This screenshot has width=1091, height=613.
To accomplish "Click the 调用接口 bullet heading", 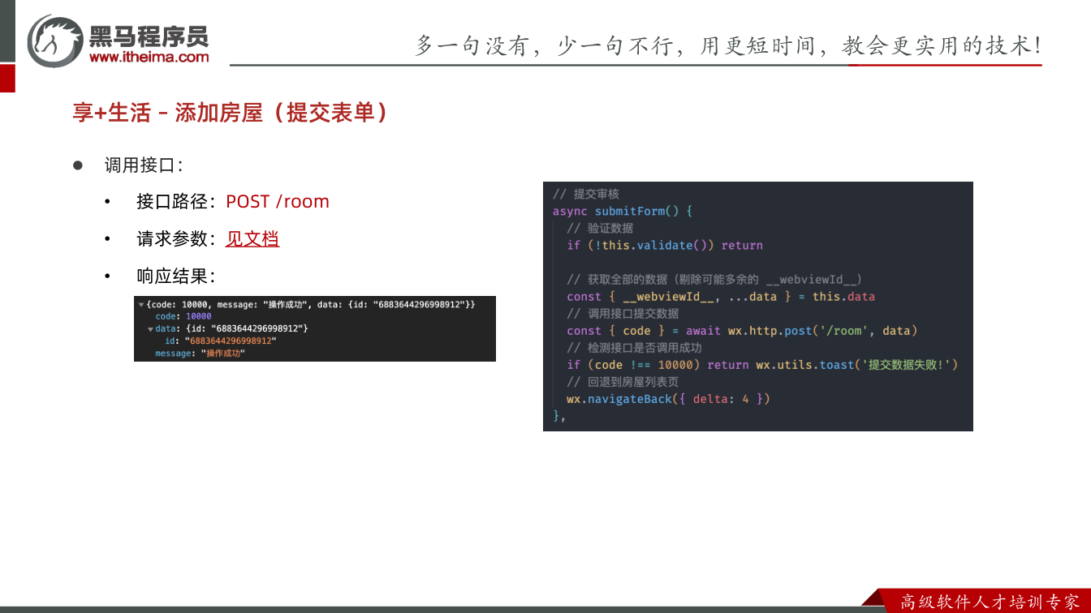I will pos(144,165).
